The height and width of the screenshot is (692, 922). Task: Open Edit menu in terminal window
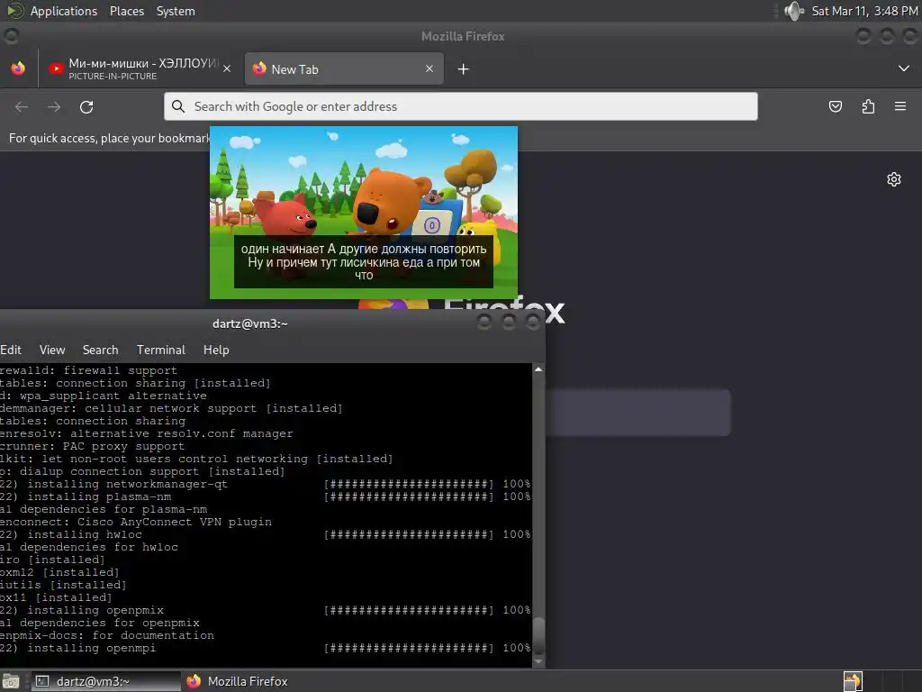[11, 350]
